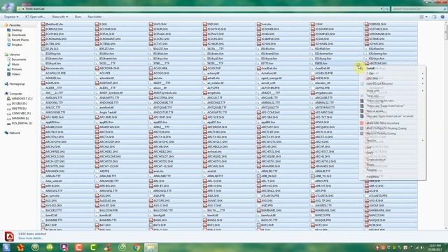
Task: Select Favorites in the navigation pane
Action: 15,25
